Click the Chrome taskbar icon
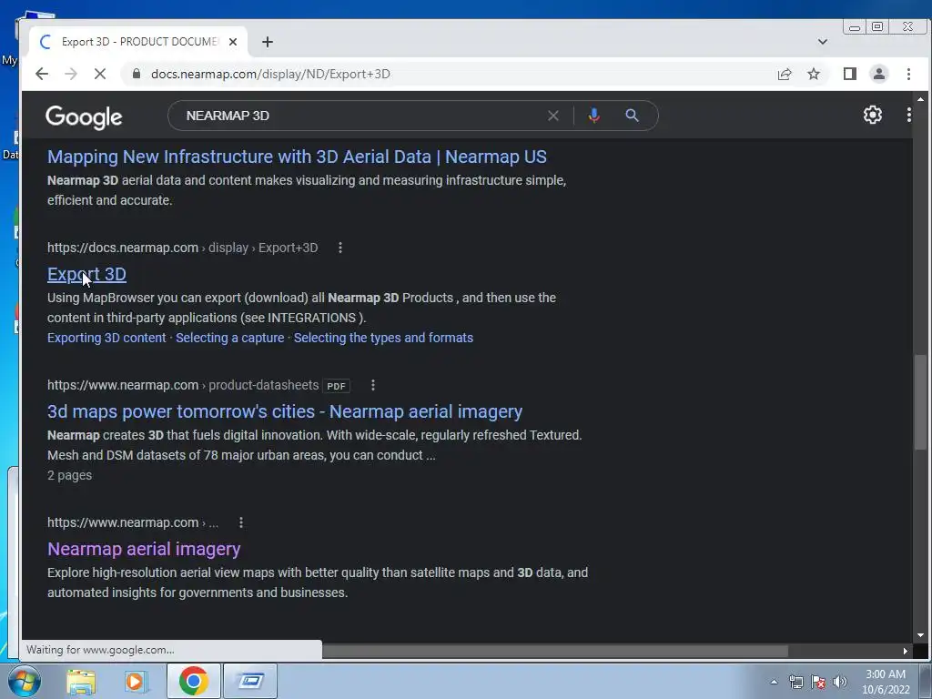This screenshot has width=932, height=699. (193, 681)
